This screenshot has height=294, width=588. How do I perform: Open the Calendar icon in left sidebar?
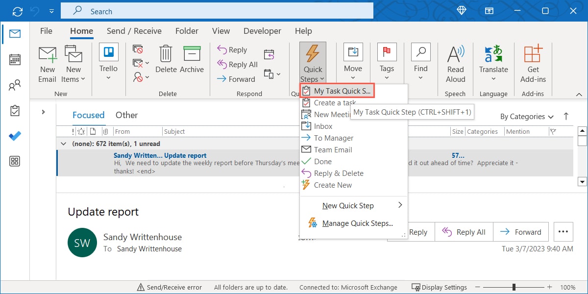click(x=15, y=60)
